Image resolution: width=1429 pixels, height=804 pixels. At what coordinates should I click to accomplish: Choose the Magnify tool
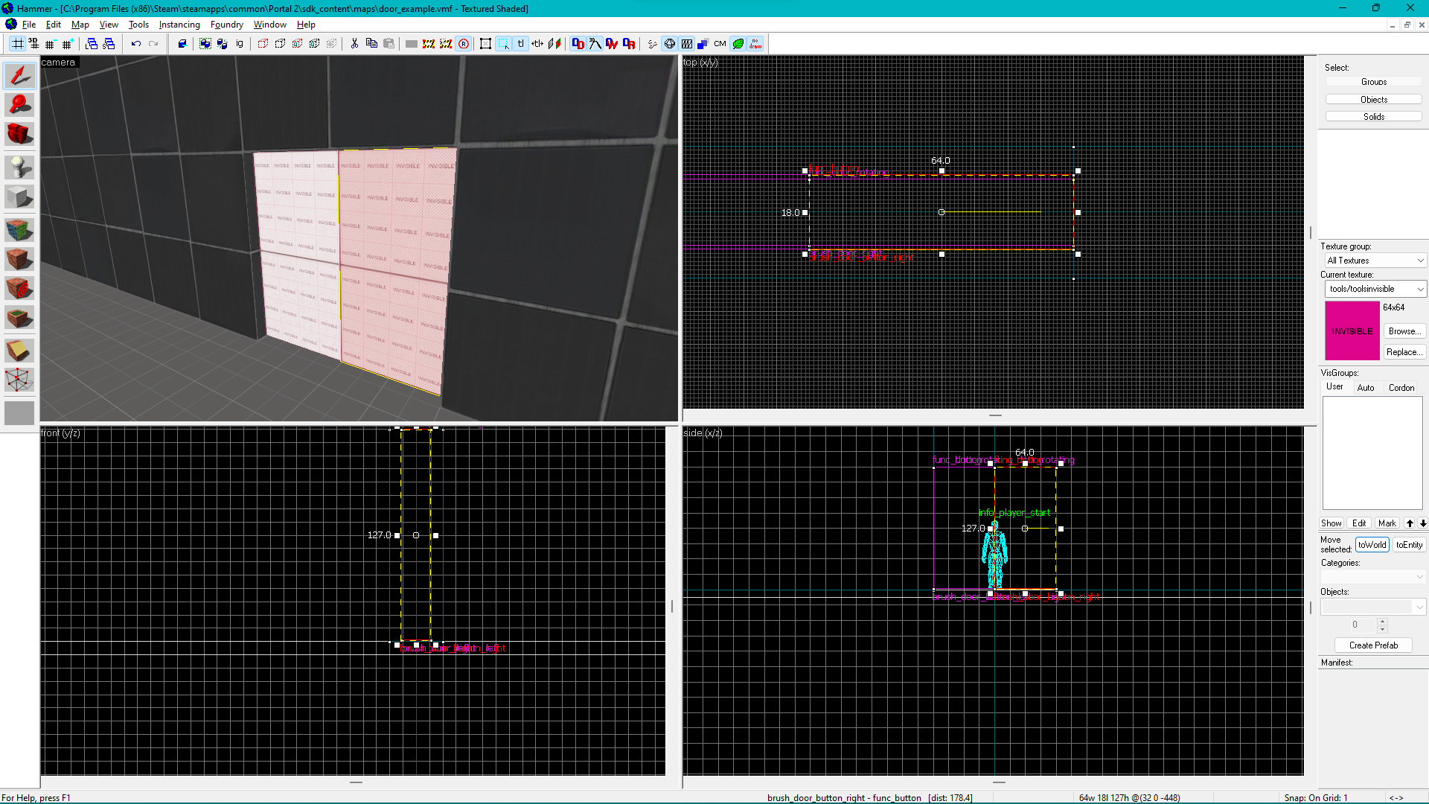tap(19, 105)
